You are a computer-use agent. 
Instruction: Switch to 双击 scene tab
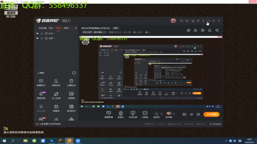51,28
